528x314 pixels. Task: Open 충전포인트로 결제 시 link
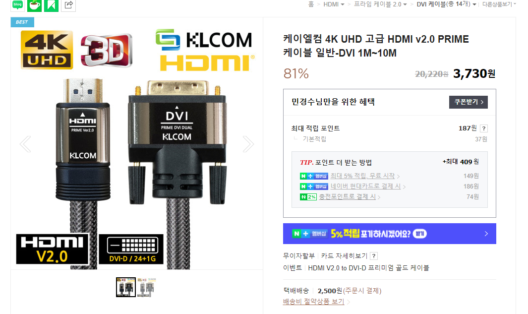point(347,197)
